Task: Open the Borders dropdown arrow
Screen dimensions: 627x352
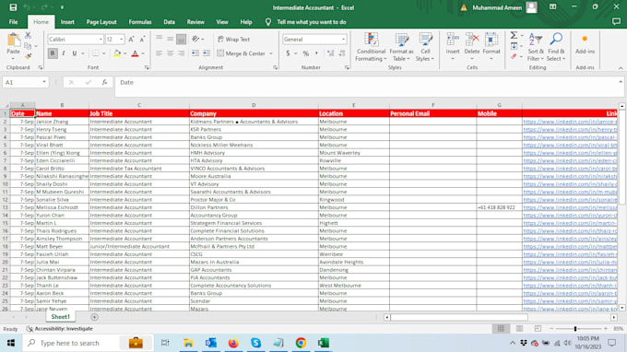Action: click(104, 53)
